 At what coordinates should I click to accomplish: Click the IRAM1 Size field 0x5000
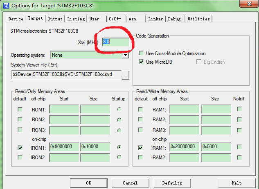216,147
